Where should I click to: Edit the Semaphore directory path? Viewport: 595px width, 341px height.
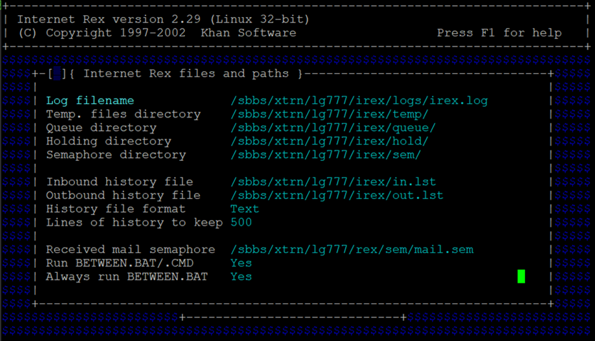(325, 155)
